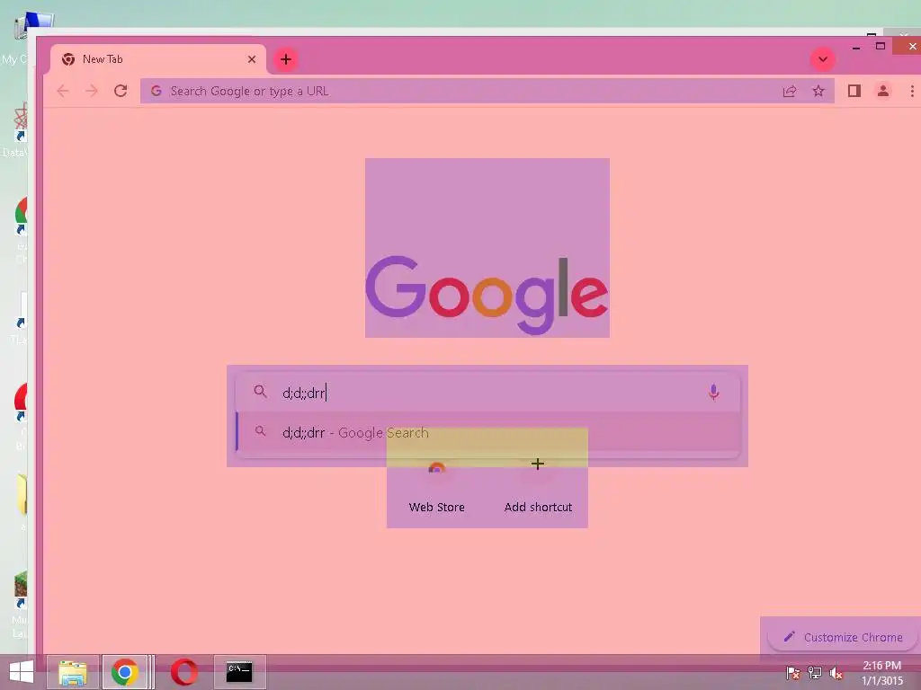Click the muted volume tray icon

tap(836, 673)
